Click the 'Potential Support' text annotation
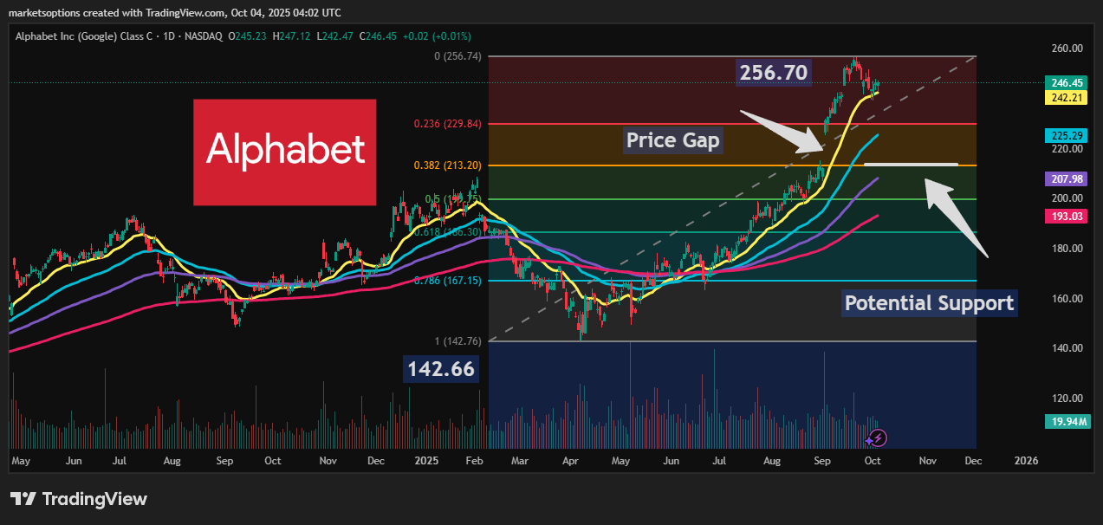The height and width of the screenshot is (525, 1103). [929, 303]
